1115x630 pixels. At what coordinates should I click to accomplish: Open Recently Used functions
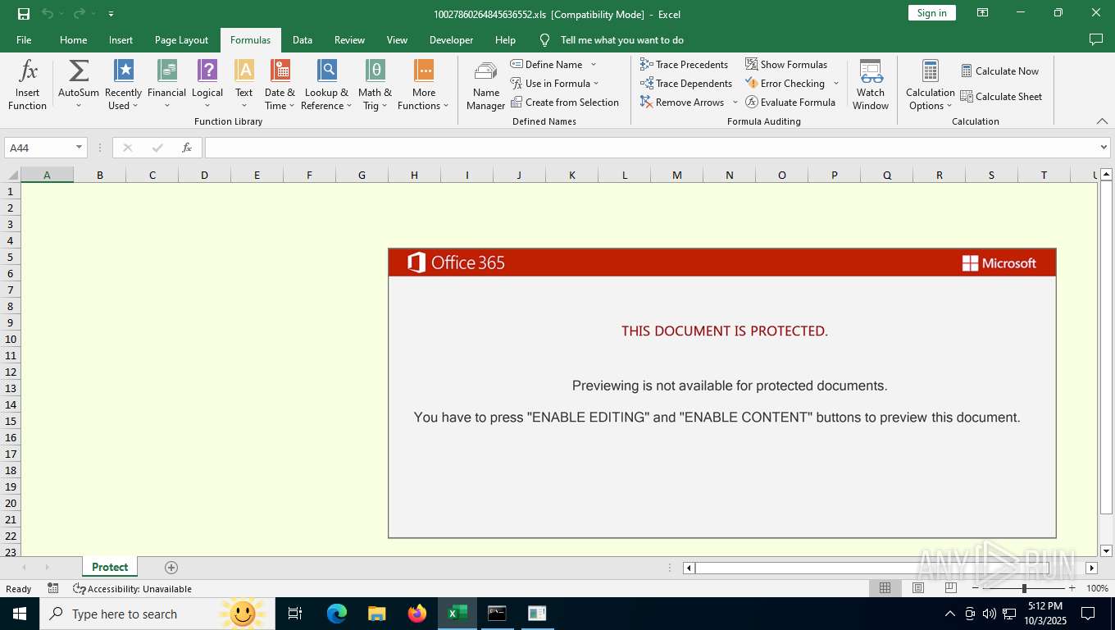(x=123, y=84)
